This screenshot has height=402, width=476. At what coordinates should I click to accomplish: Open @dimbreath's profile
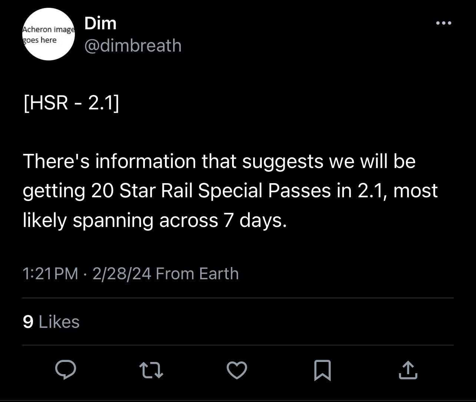tap(132, 45)
